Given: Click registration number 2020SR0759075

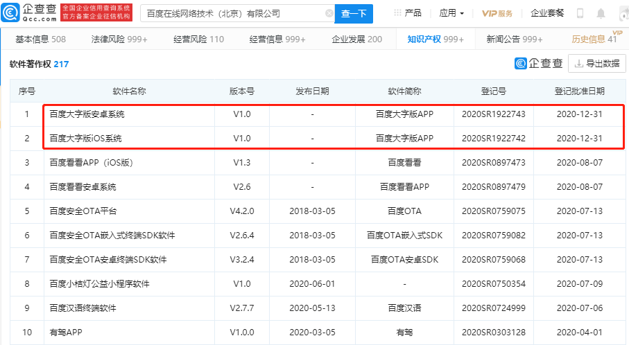Looking at the screenshot, I should click(x=493, y=211).
